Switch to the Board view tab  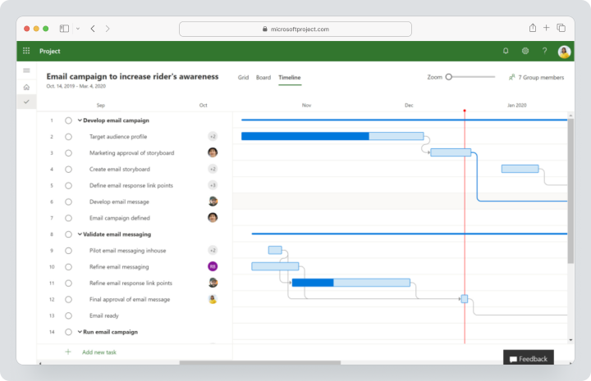tap(263, 78)
